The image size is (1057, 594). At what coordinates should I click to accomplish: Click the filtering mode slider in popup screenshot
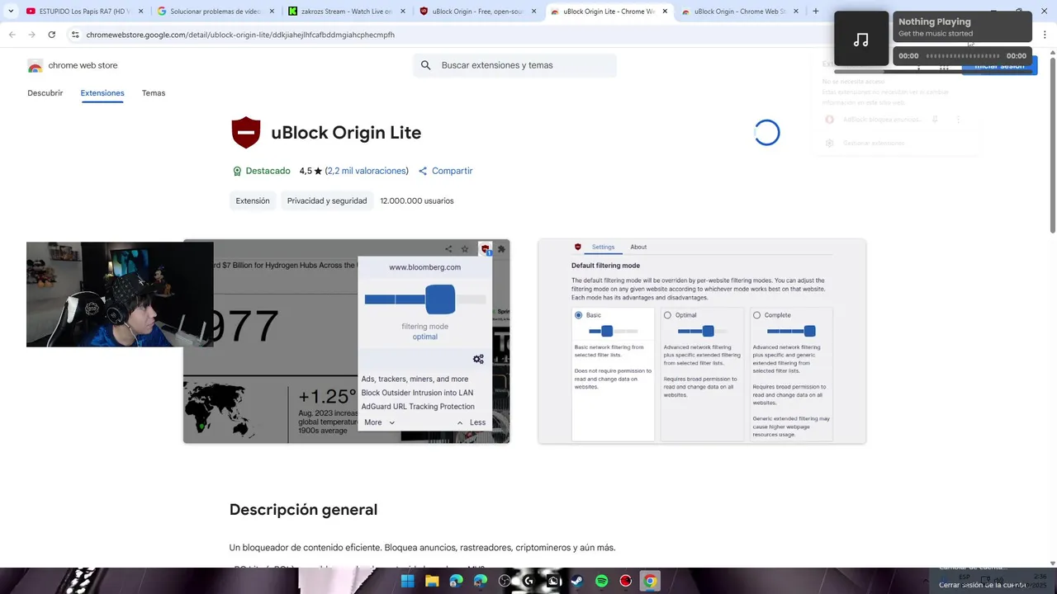(x=425, y=299)
